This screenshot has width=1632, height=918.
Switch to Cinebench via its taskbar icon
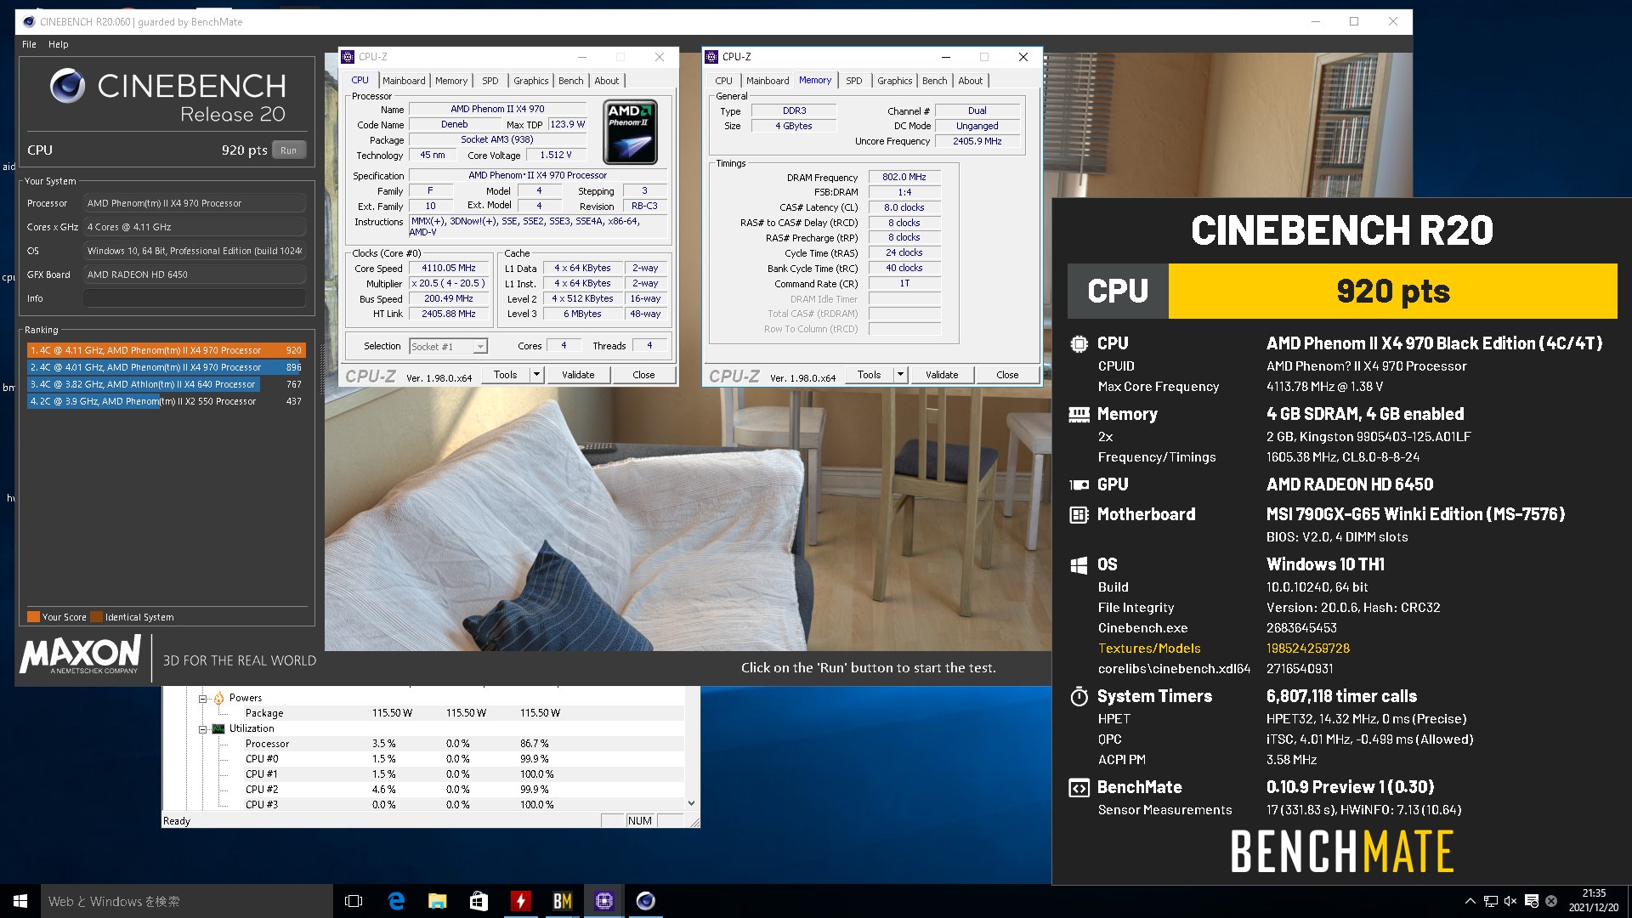[x=645, y=901]
